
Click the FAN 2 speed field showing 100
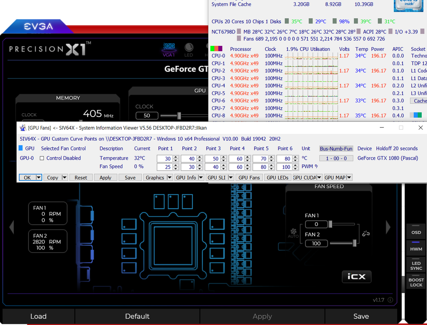[316, 243]
